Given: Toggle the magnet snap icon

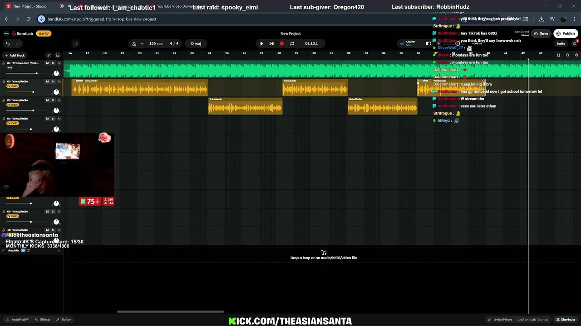Looking at the screenshot, I should 558,55.
